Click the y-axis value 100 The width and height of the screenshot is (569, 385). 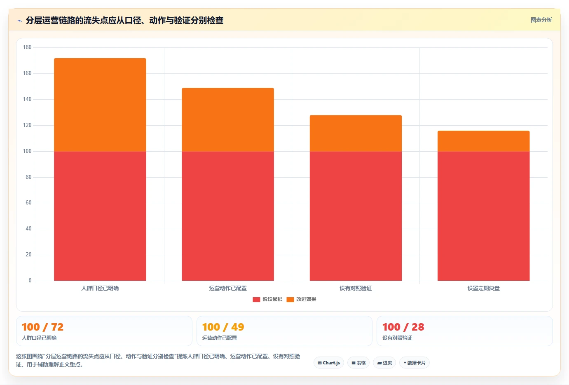point(27,151)
